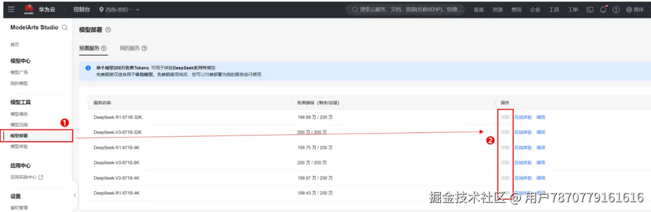The width and height of the screenshot is (651, 212).
Task: Expand the 西南-贵阳一 region dropdown
Action: [119, 10]
